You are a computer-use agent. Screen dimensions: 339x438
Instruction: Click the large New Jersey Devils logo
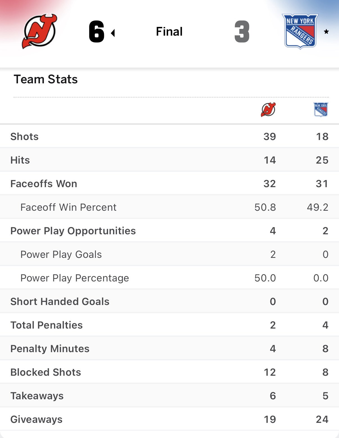[39, 31]
